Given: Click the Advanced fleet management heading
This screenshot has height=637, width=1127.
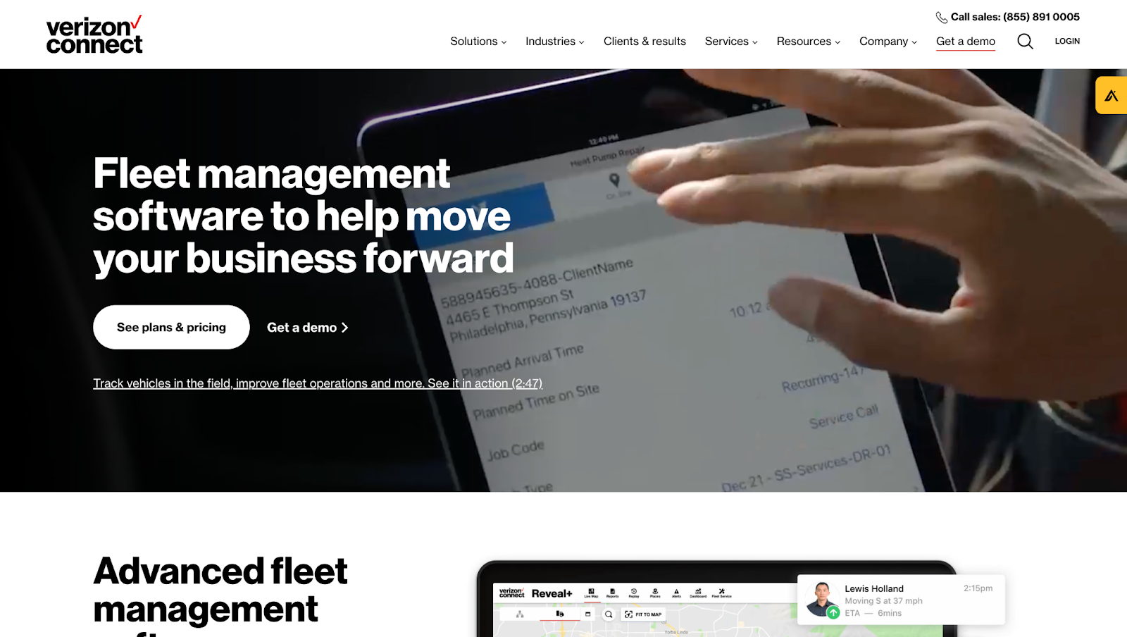Looking at the screenshot, I should click(220, 595).
